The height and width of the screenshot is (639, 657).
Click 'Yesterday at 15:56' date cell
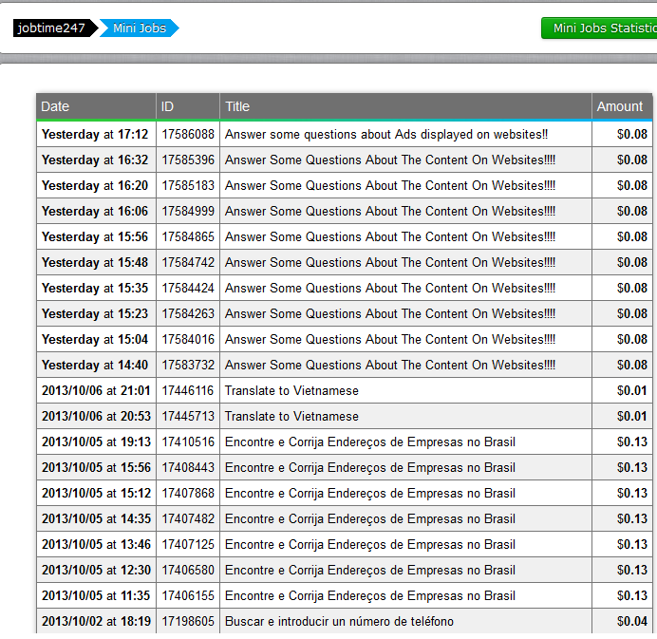tap(95, 236)
